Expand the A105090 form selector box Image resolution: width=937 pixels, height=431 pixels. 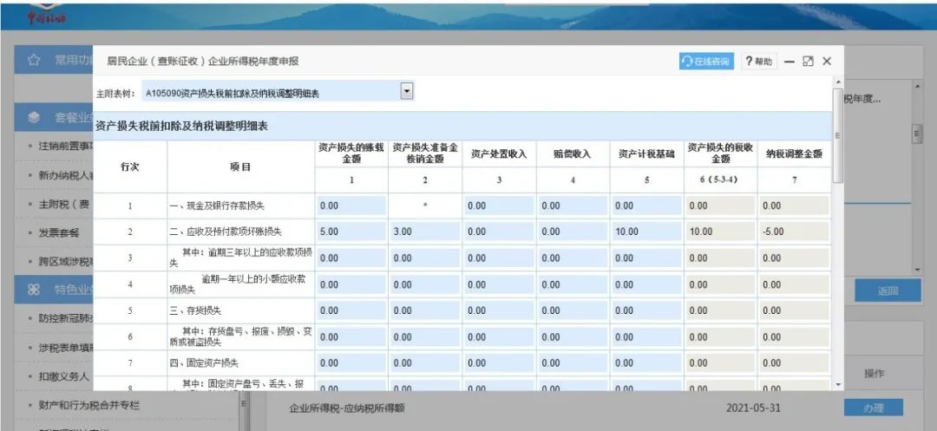[x=278, y=93]
